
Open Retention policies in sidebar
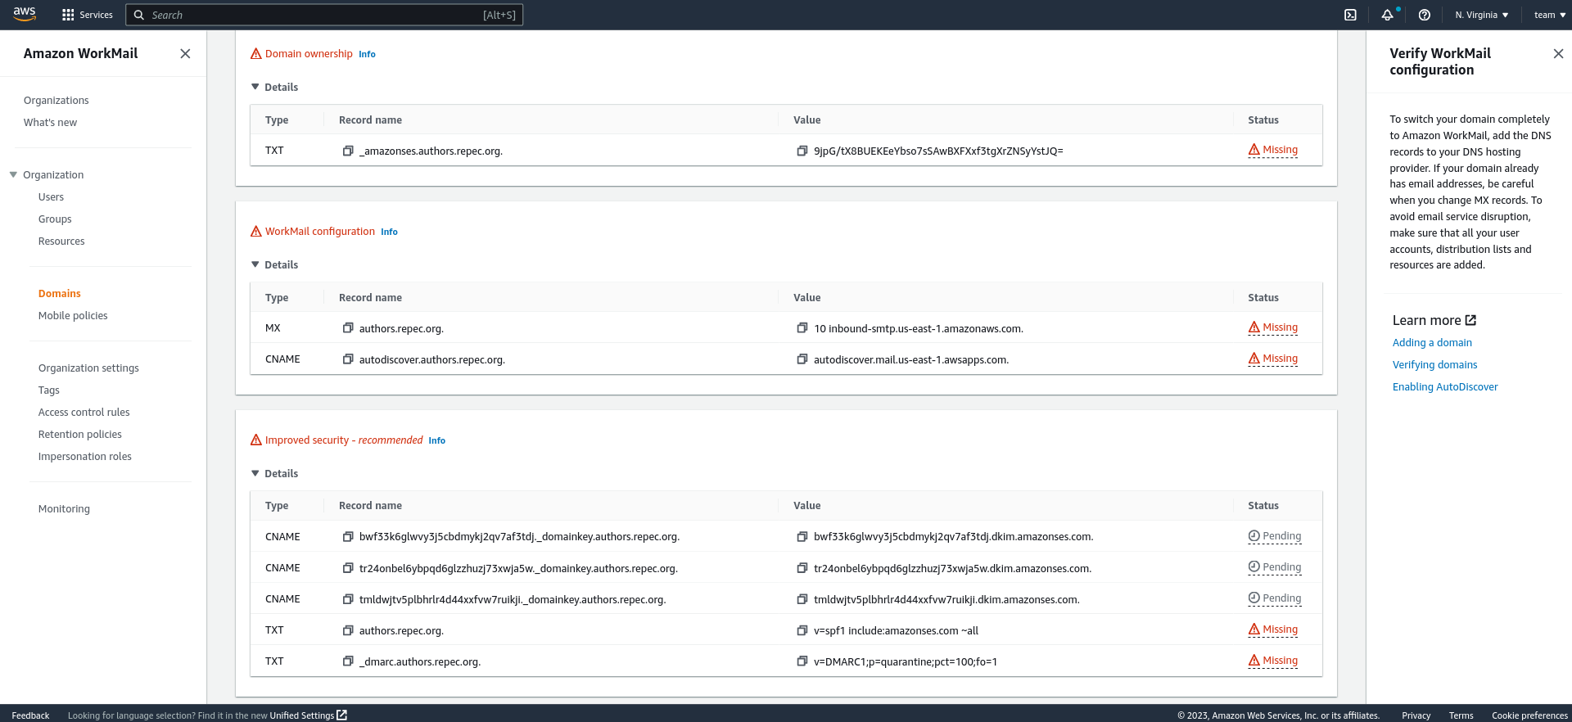click(79, 435)
